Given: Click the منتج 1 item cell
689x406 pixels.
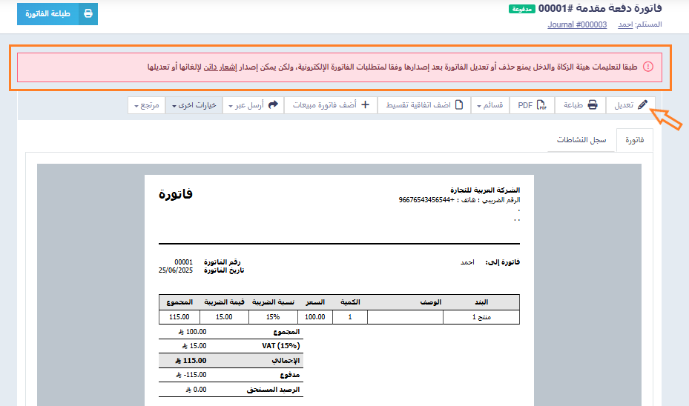Looking at the screenshot, I should (x=481, y=317).
